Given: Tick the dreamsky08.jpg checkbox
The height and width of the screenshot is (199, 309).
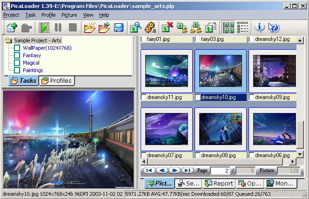Looking at the screenshot, I should click(x=198, y=155).
